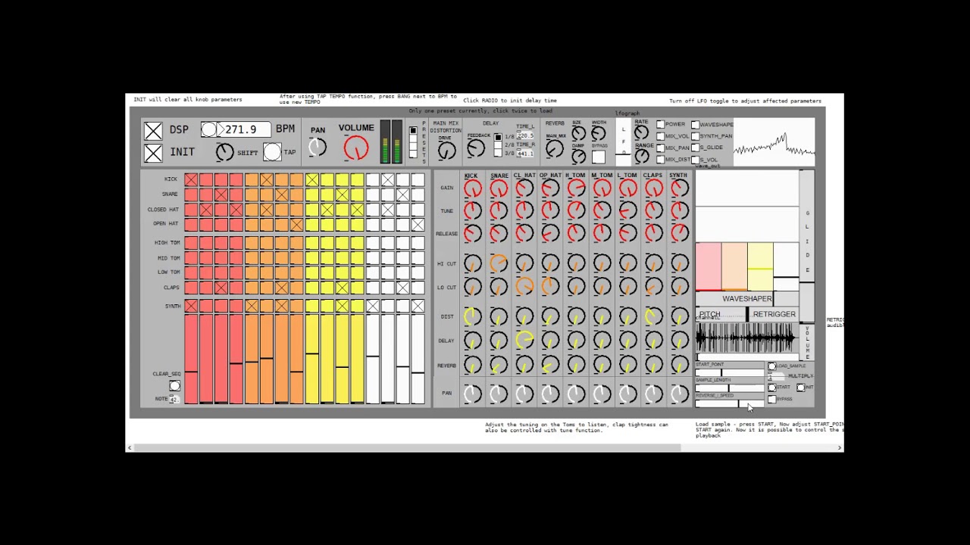Toggle the reverb BYPASS box
The height and width of the screenshot is (545, 970).
pyautogui.click(x=599, y=157)
